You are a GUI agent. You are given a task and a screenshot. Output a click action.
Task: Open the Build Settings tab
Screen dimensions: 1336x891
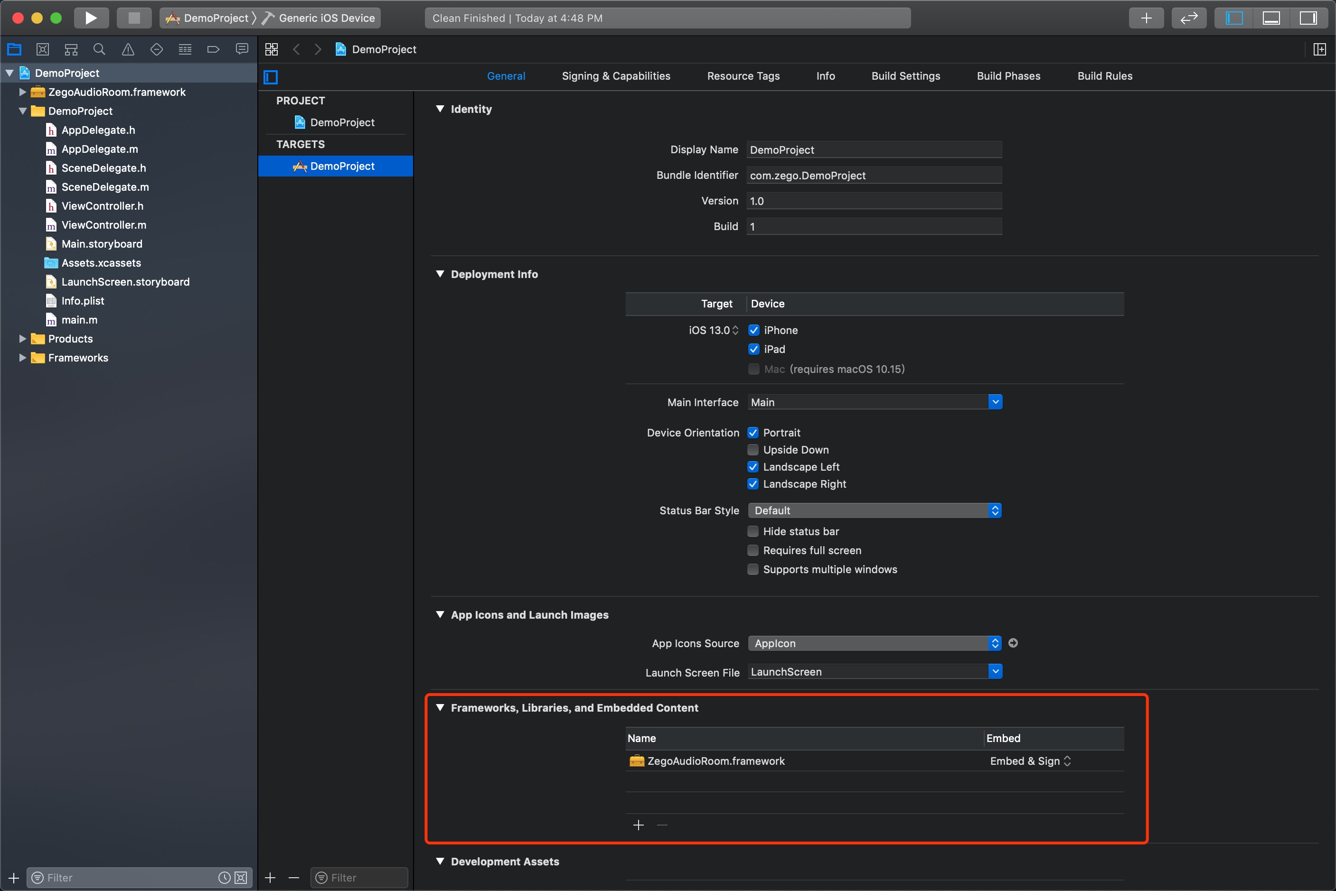point(906,76)
